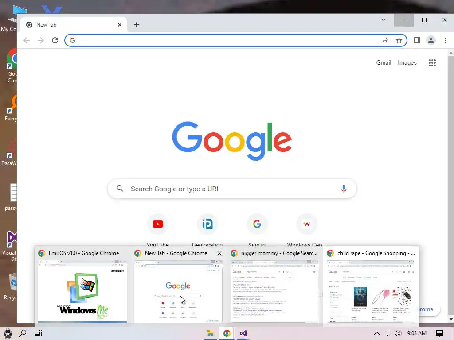
Task: Open File Explorer from taskbar
Action: pyautogui.click(x=210, y=333)
